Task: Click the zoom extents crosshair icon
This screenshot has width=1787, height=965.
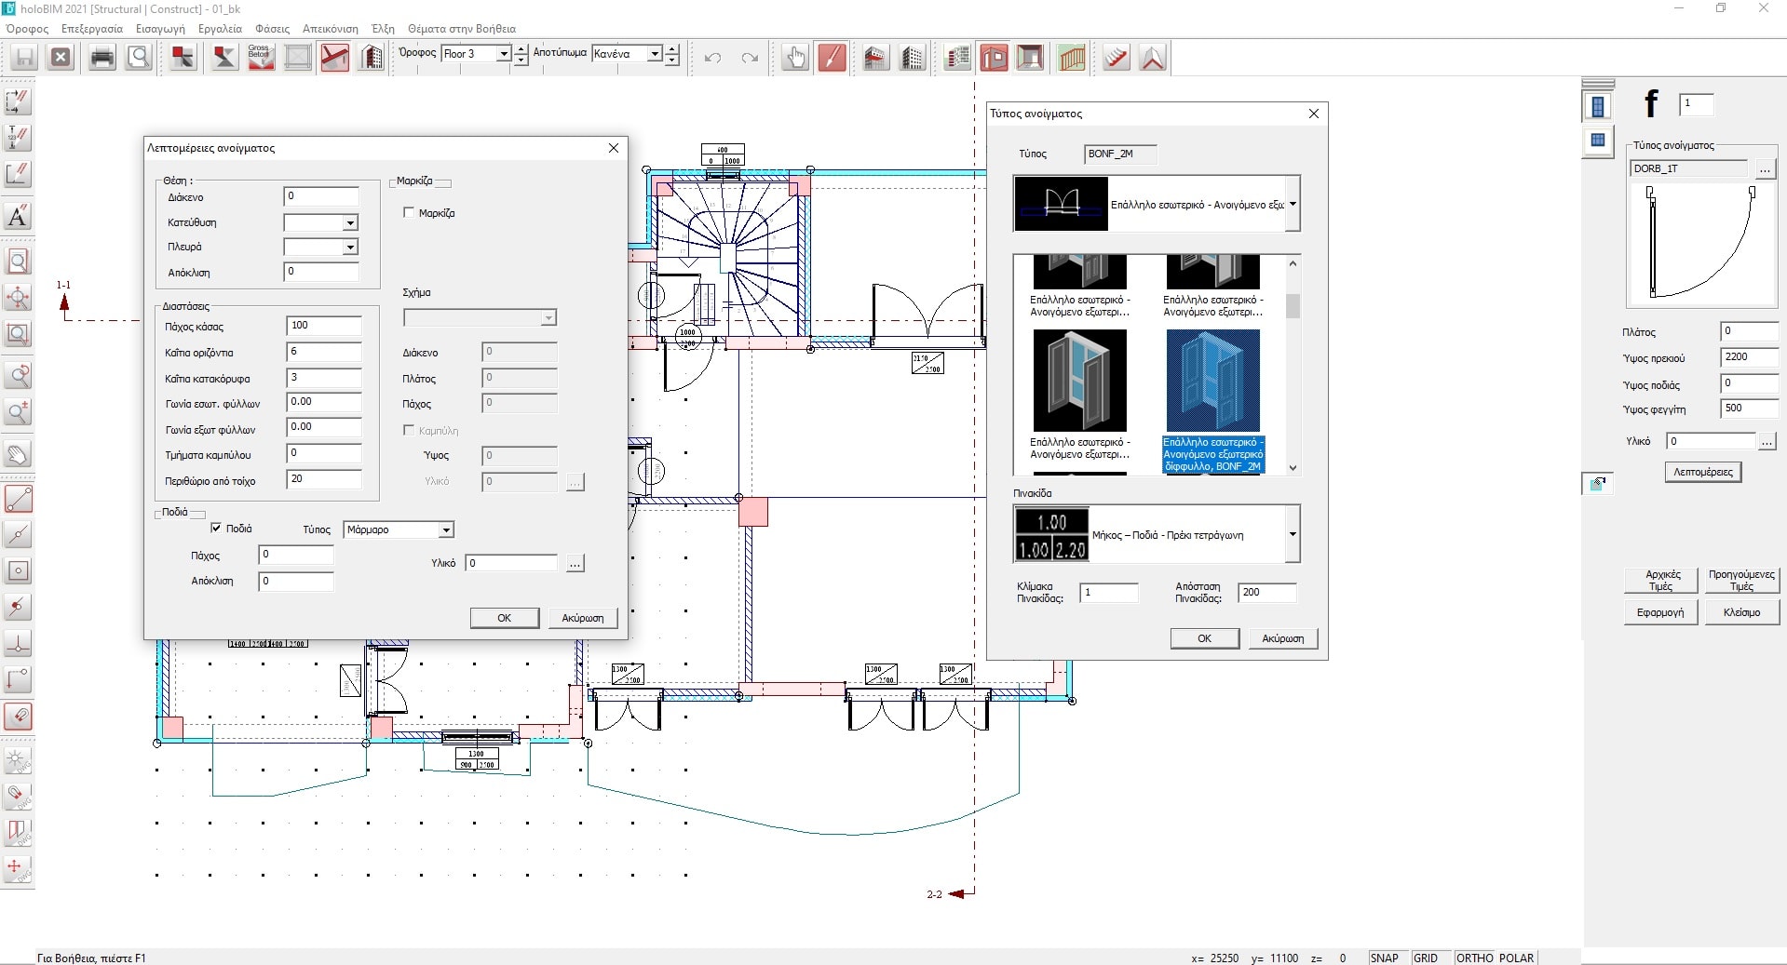Action: pyautogui.click(x=18, y=298)
